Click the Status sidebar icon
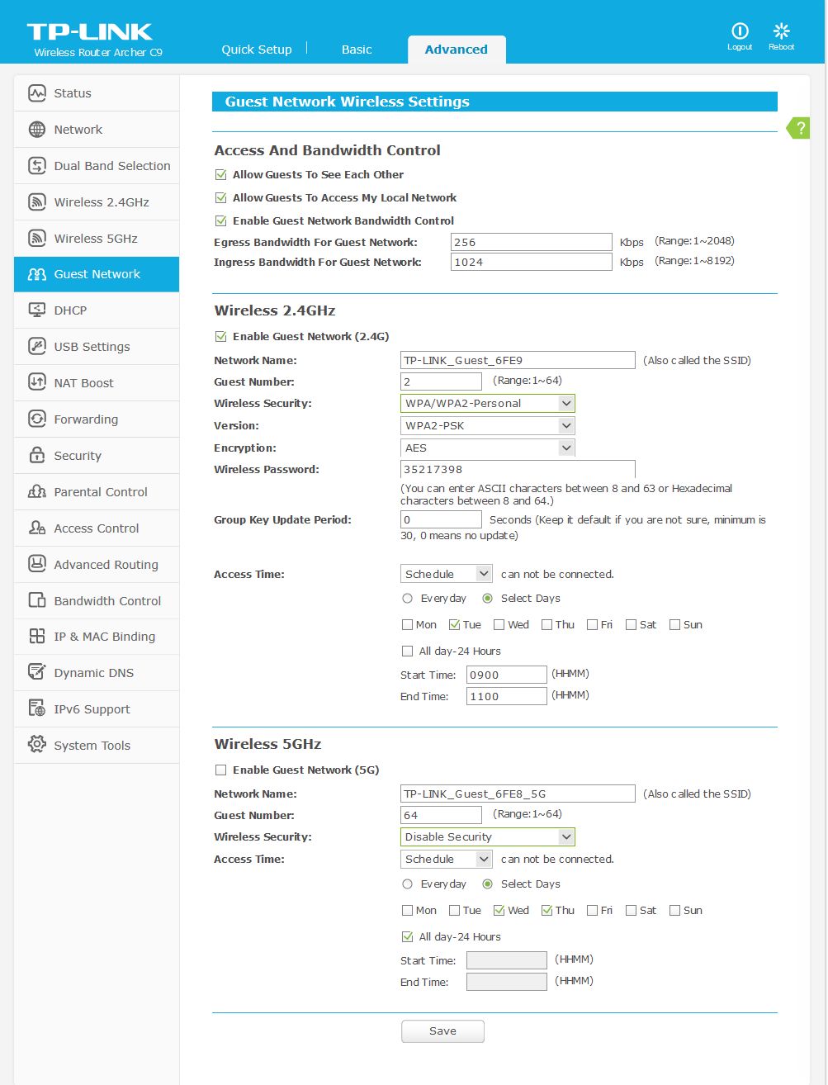 (x=37, y=93)
